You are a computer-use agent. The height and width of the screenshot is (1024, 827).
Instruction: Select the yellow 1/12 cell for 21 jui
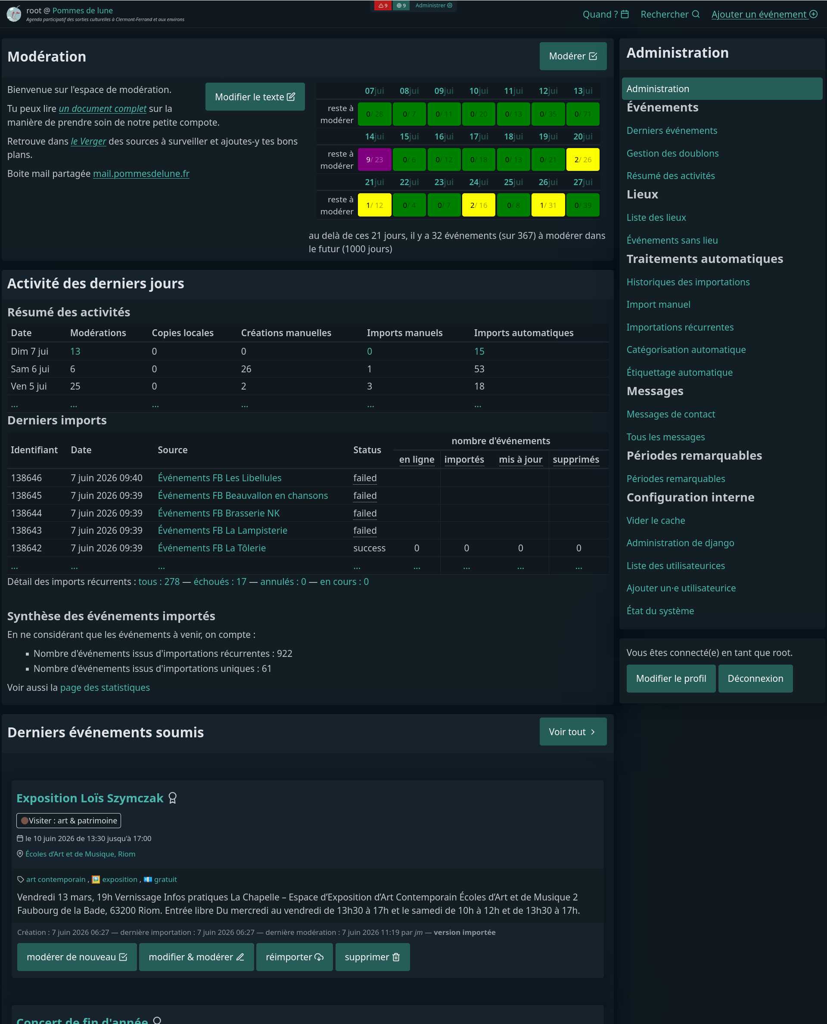pyautogui.click(x=374, y=205)
